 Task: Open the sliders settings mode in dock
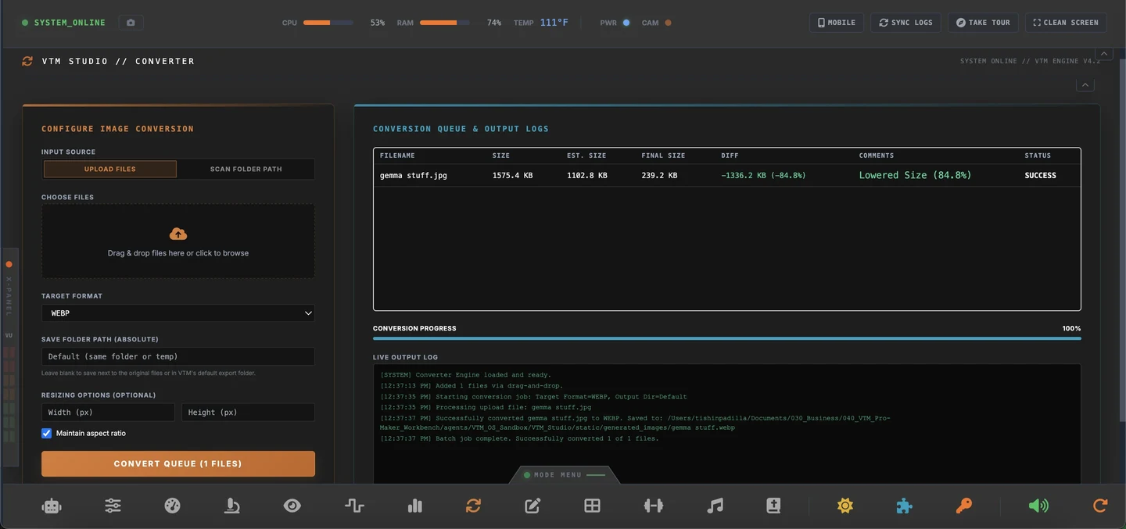[x=113, y=506]
